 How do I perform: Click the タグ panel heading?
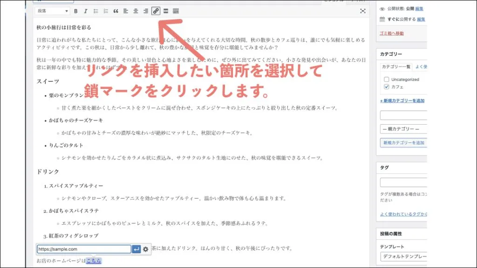pyautogui.click(x=384, y=167)
